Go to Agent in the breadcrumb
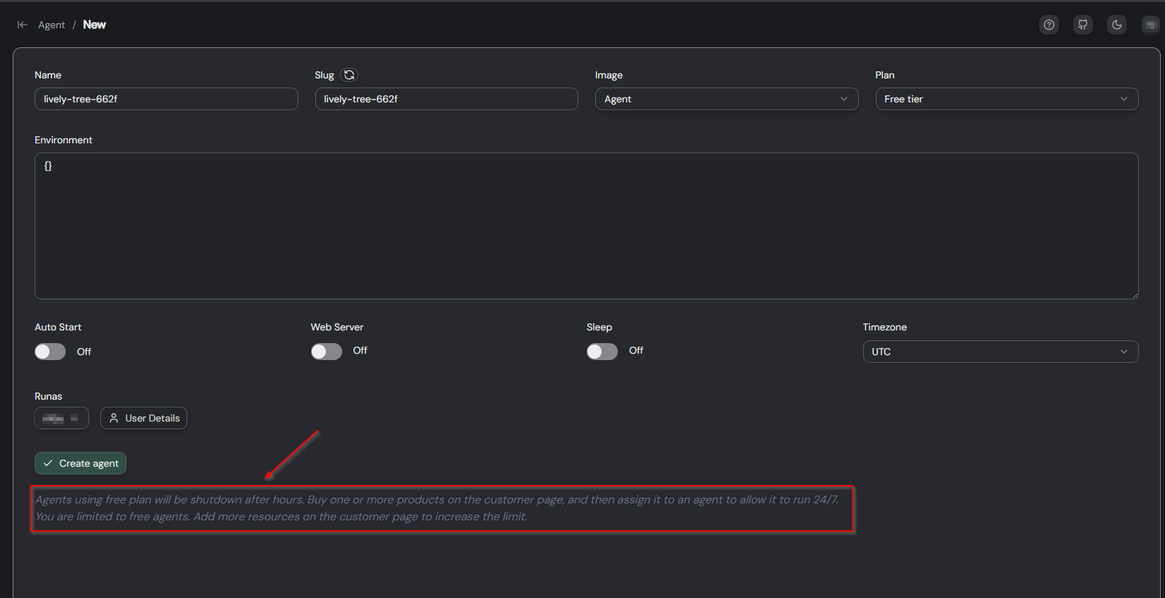The width and height of the screenshot is (1165, 598). click(x=52, y=25)
